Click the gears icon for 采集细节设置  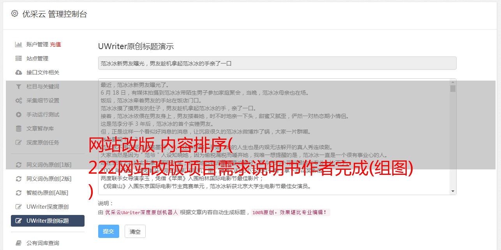click(18, 100)
